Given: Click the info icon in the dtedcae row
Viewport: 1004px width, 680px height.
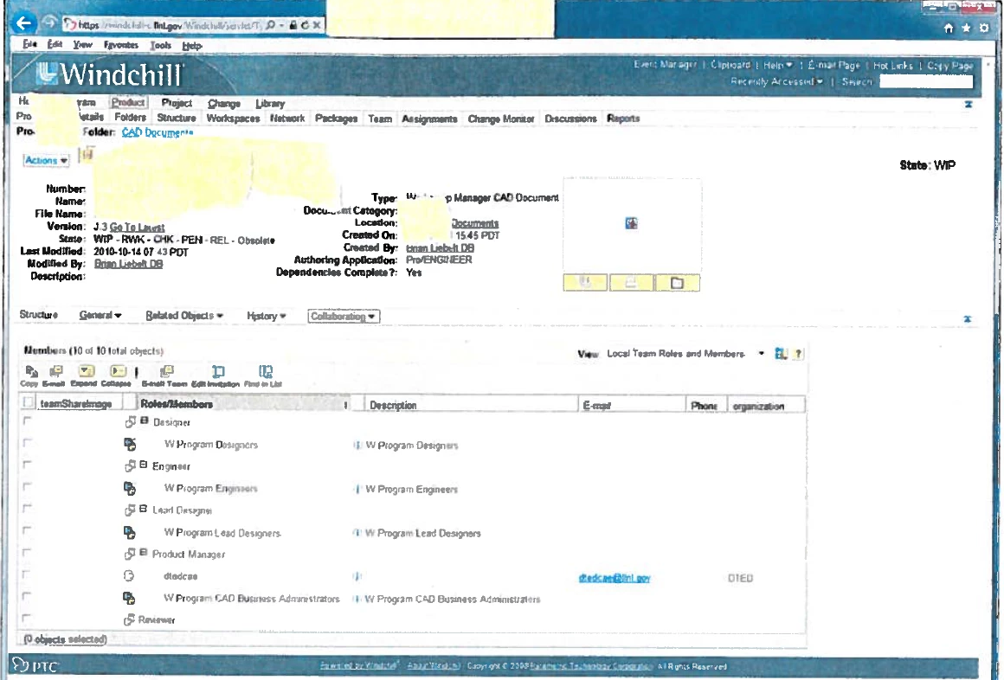Looking at the screenshot, I should coord(357,576).
